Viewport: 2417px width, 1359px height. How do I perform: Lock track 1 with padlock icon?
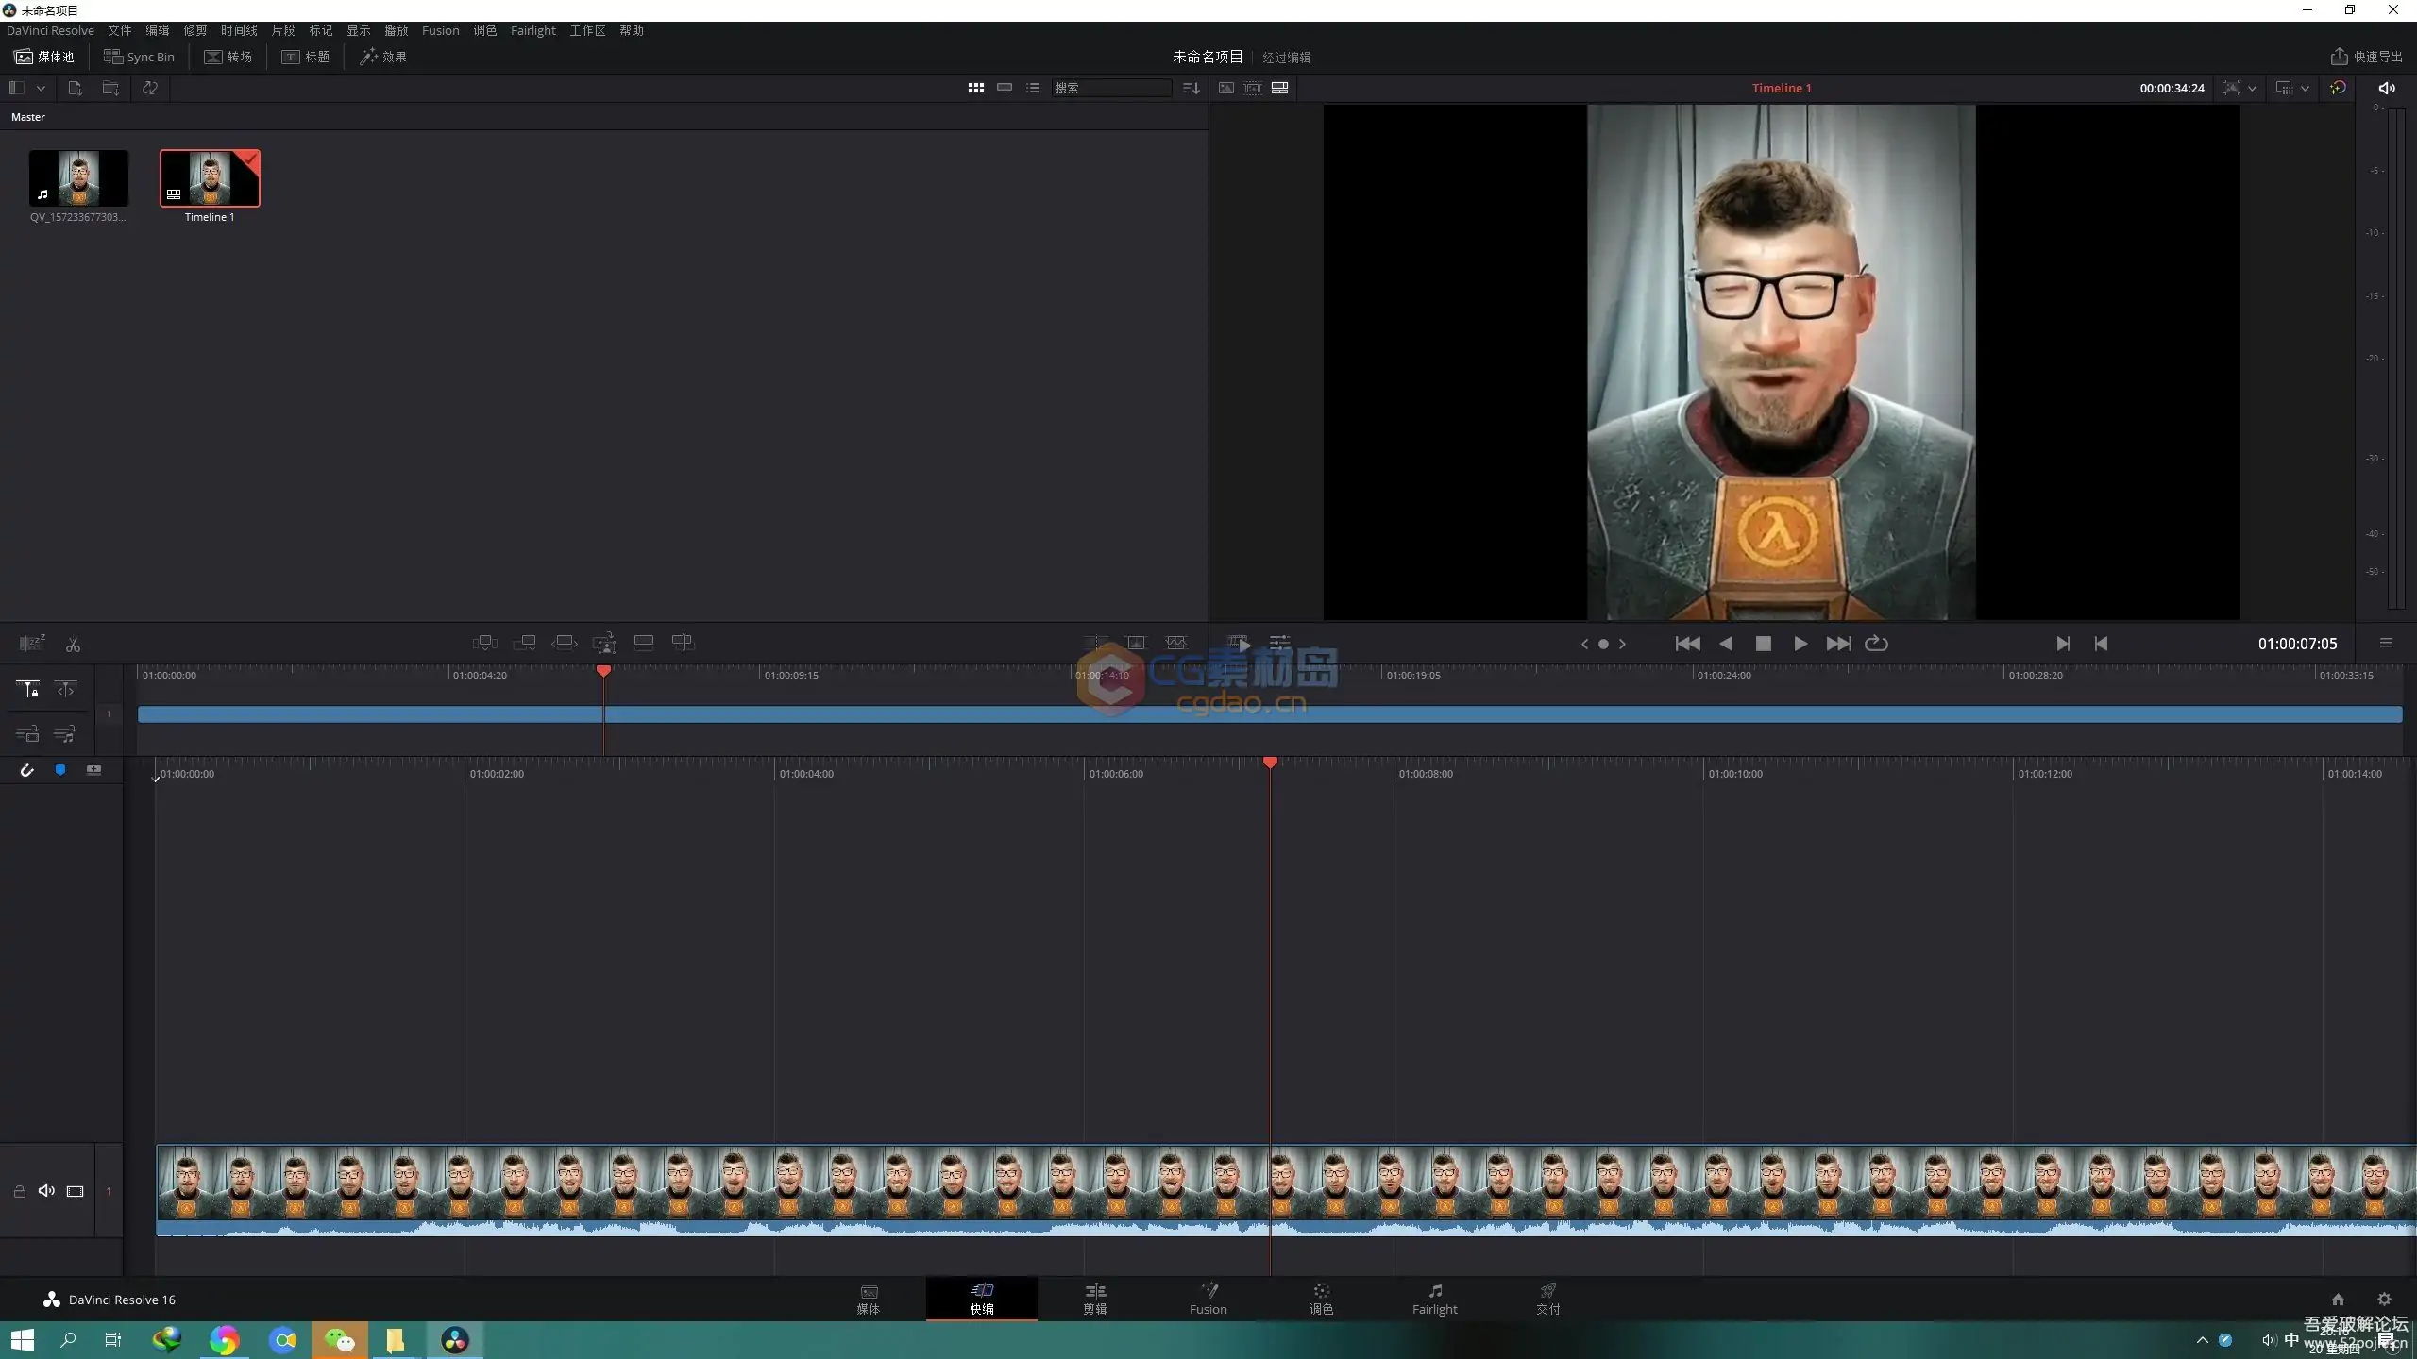[19, 1191]
